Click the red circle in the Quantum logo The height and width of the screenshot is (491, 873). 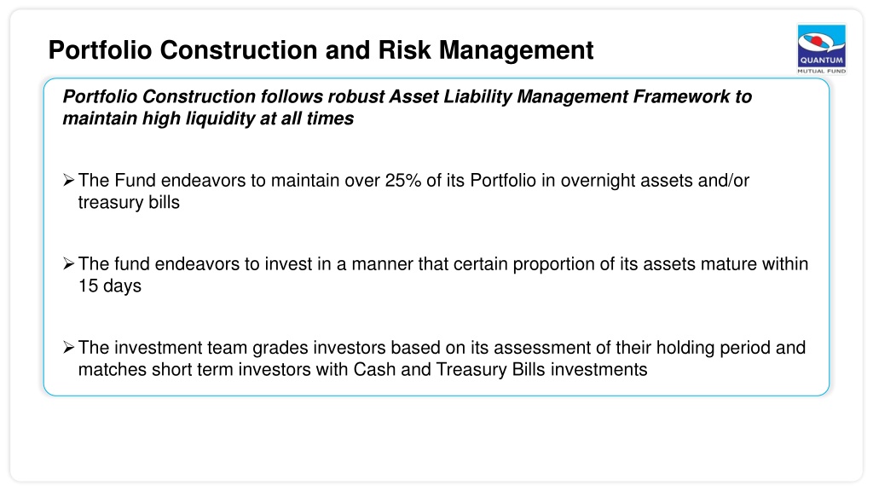coord(817,40)
